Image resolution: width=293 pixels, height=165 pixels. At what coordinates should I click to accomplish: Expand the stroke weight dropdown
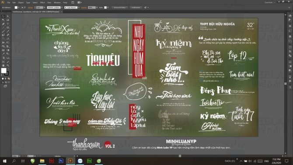(x=44, y=7)
